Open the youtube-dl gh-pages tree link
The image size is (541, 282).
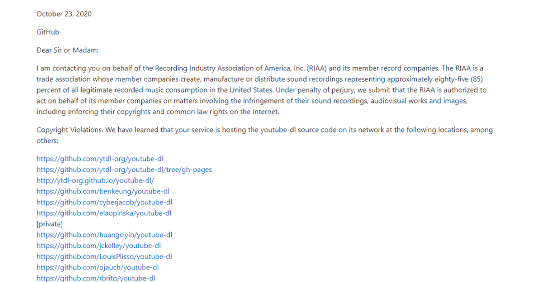coord(124,170)
